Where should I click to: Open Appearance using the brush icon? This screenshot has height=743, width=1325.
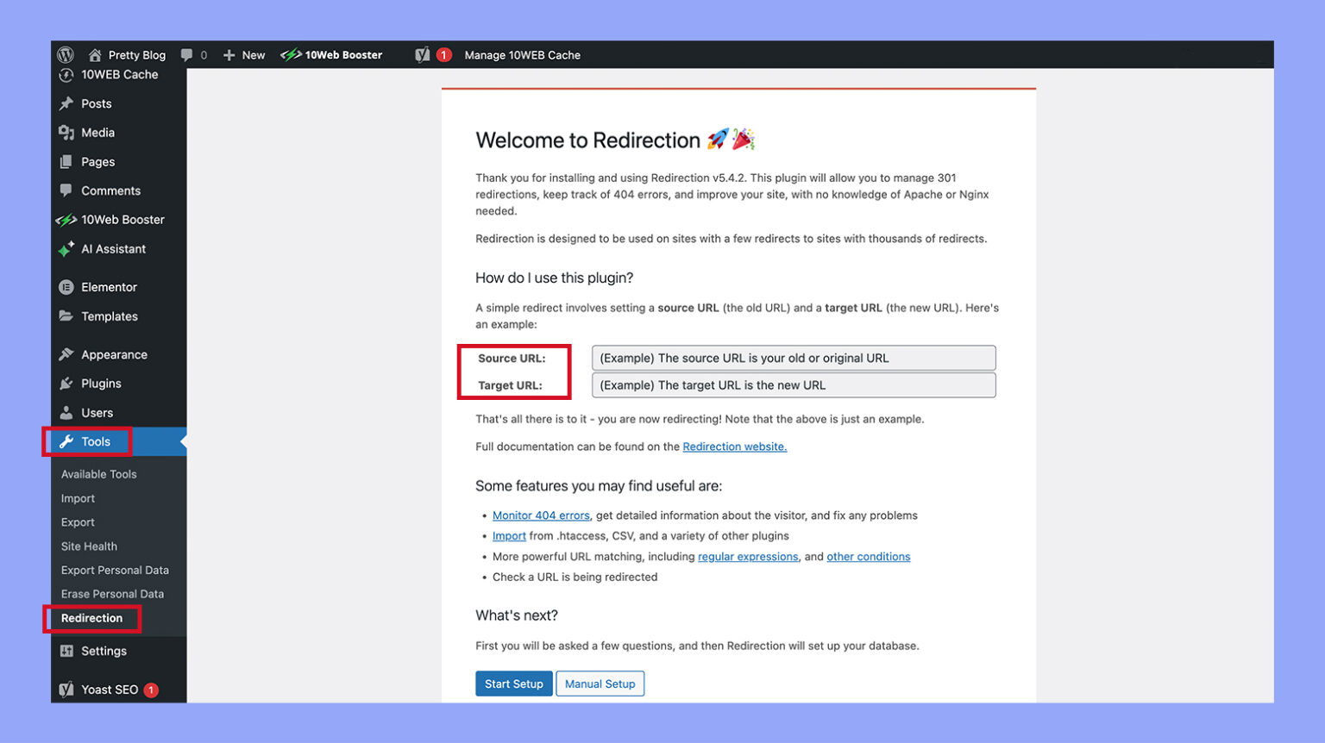(67, 354)
